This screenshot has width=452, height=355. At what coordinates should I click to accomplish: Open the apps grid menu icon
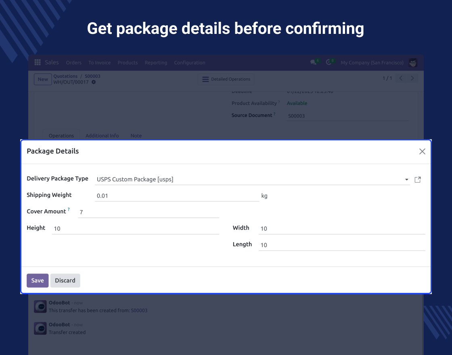[38, 62]
